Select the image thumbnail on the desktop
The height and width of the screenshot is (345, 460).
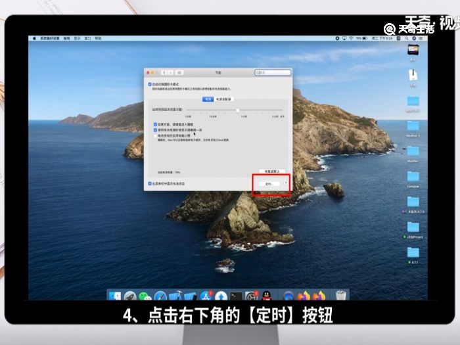(x=413, y=49)
